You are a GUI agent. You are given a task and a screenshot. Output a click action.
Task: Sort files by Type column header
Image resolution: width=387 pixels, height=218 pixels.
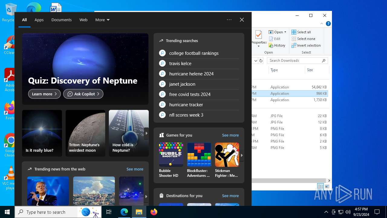point(286,70)
